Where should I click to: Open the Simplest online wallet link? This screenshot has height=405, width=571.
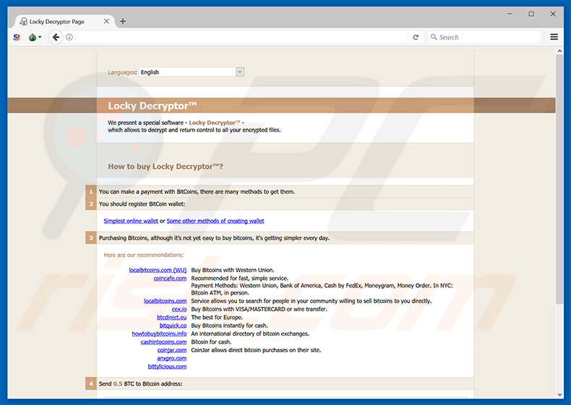(x=131, y=221)
